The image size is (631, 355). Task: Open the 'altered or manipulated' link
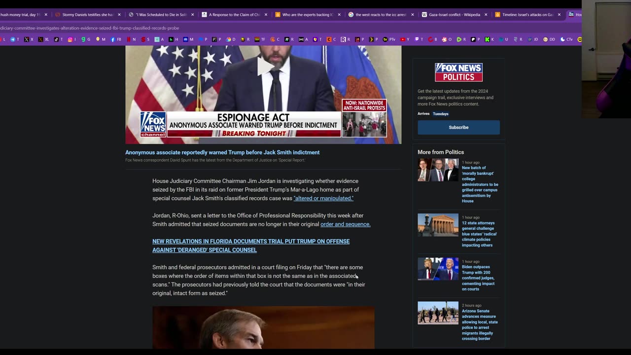[x=323, y=198]
